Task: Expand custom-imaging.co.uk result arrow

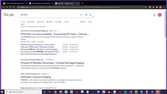Action: click(x=48, y=74)
